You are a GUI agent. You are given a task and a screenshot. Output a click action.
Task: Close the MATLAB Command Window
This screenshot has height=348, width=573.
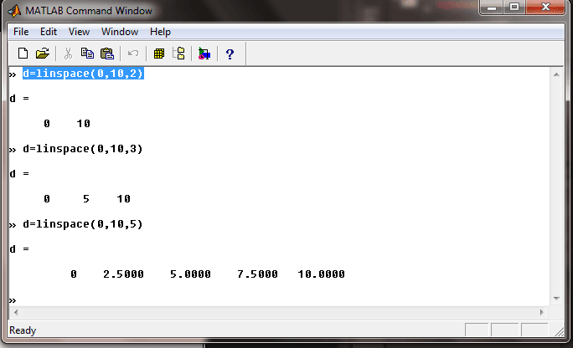pos(545,8)
